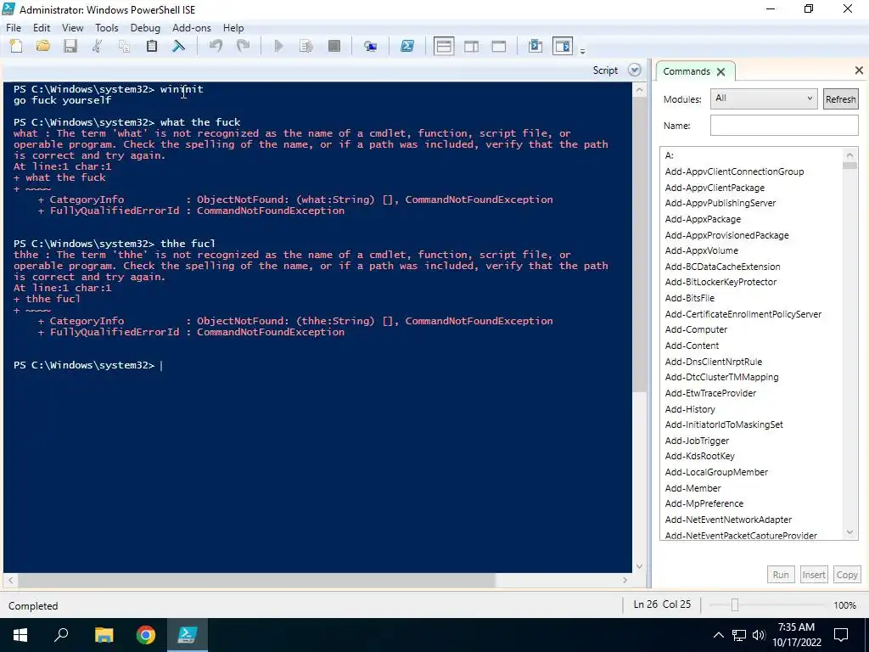
Task: Start PowerShell.exe from the toolbar icon
Action: coord(407,46)
